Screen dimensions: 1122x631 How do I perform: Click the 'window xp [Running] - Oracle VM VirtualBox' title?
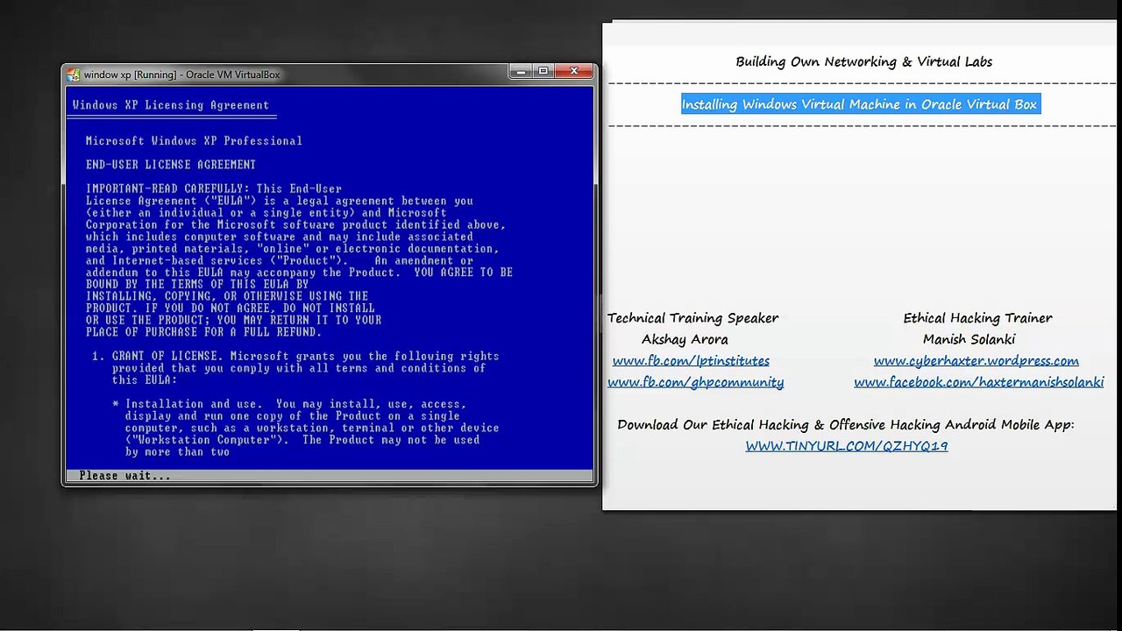181,74
